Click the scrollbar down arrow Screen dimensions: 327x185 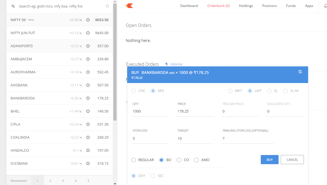pos(115,184)
